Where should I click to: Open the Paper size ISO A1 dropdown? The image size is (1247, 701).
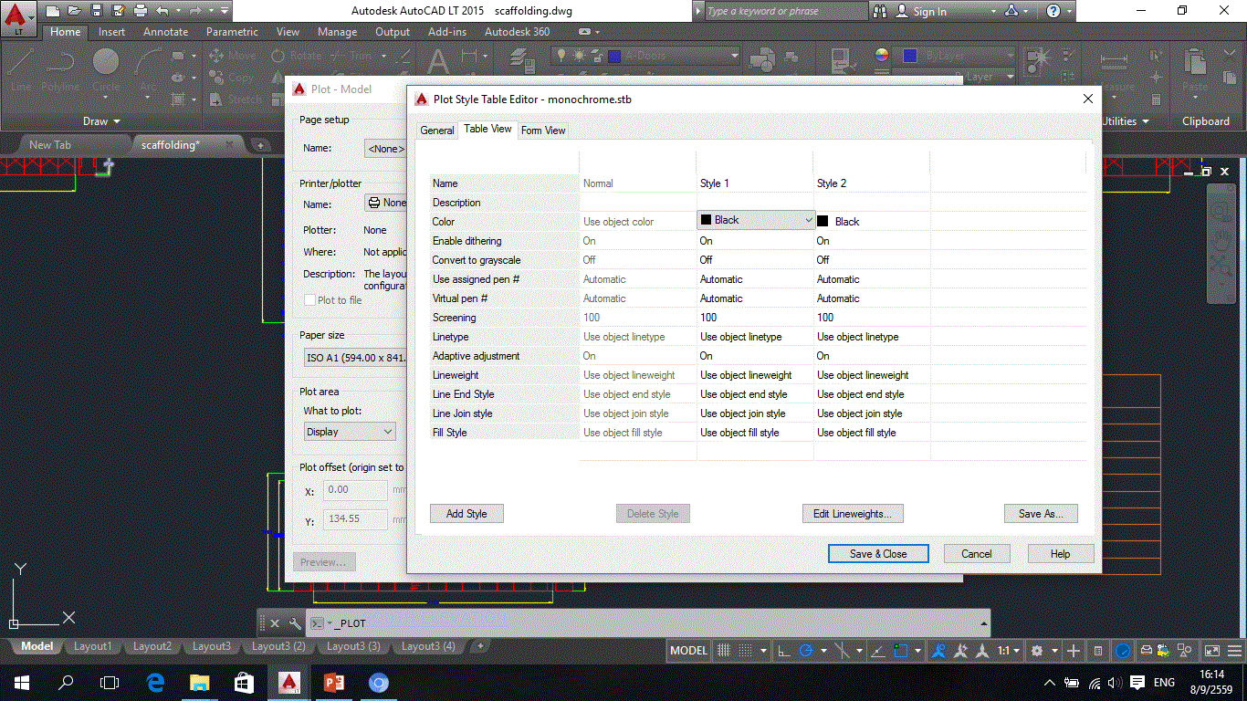(355, 358)
